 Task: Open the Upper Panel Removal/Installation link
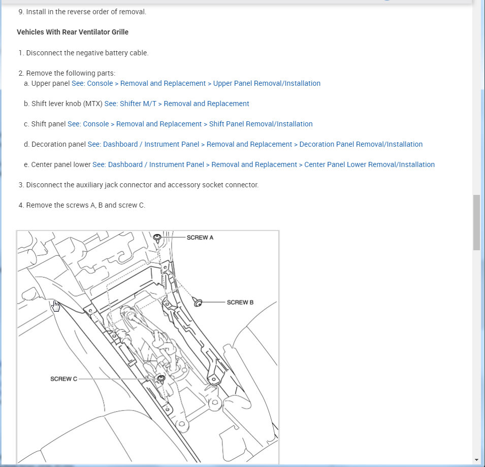[x=196, y=83]
